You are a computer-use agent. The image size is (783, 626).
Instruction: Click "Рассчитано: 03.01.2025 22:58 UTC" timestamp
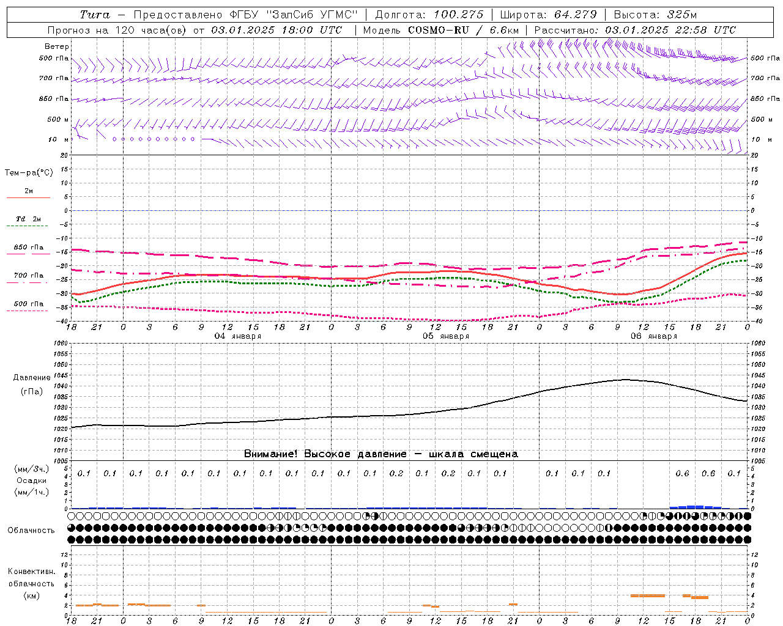tap(635, 30)
